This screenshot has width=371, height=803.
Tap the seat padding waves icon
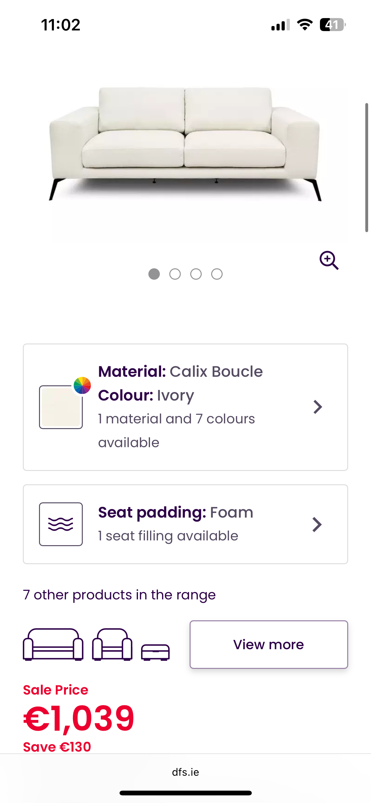61,524
